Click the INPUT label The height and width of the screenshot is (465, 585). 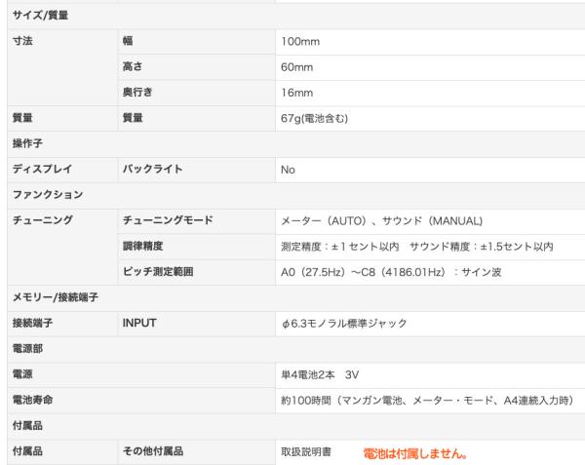tap(139, 323)
